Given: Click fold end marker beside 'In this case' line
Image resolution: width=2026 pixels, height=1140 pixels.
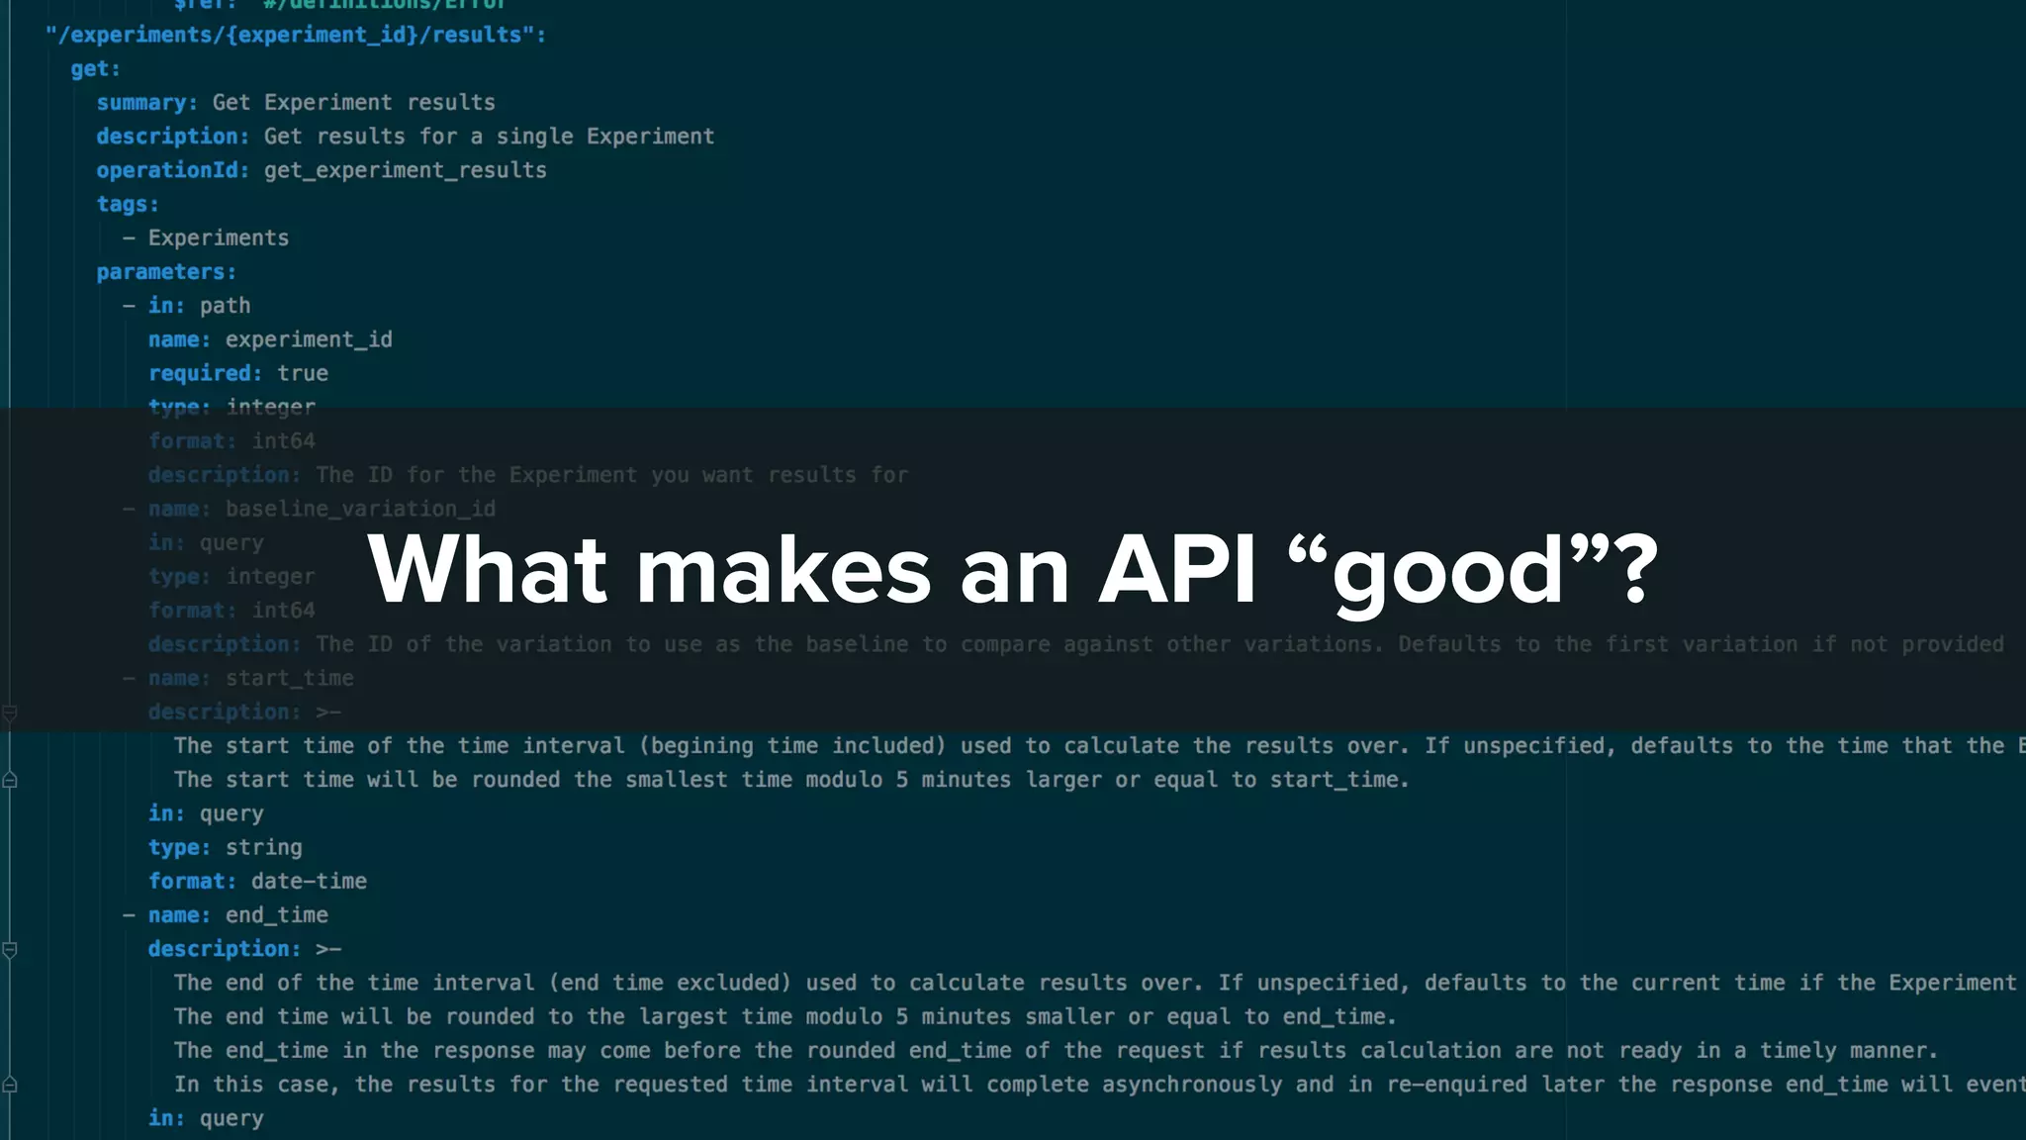Looking at the screenshot, I should [10, 1086].
